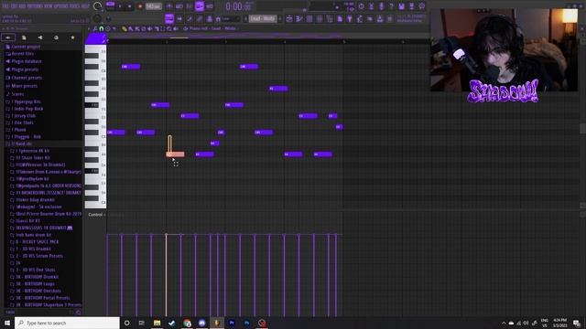
Task: Open the One Shots folder
Action: click(22, 122)
